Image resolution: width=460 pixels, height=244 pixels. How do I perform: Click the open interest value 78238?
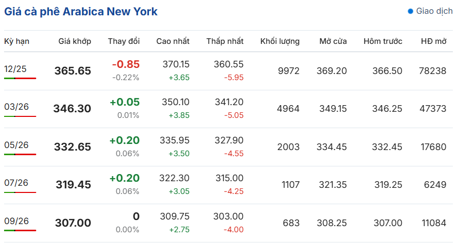click(433, 71)
